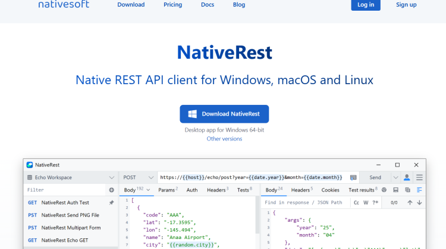Switch to the Params tab
This screenshot has height=249, width=446.
coord(168,190)
